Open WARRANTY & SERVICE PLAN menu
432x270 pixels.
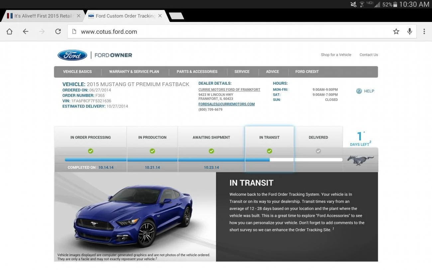coord(134,72)
